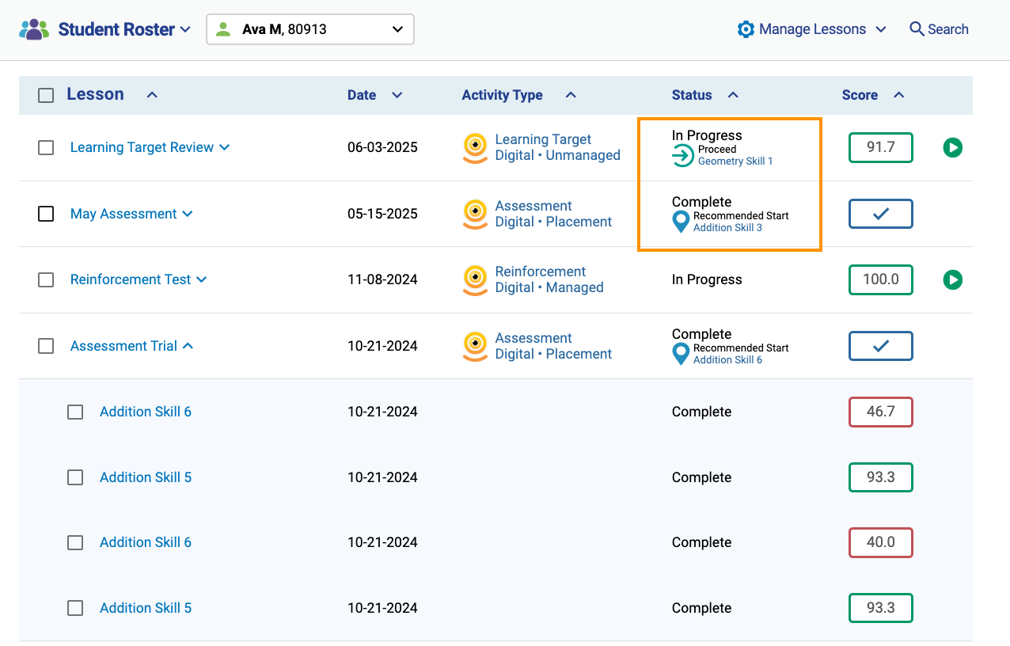Click the location pin icon beside Addition Skill 6
Image resolution: width=1010 pixels, height=646 pixels.
681,354
